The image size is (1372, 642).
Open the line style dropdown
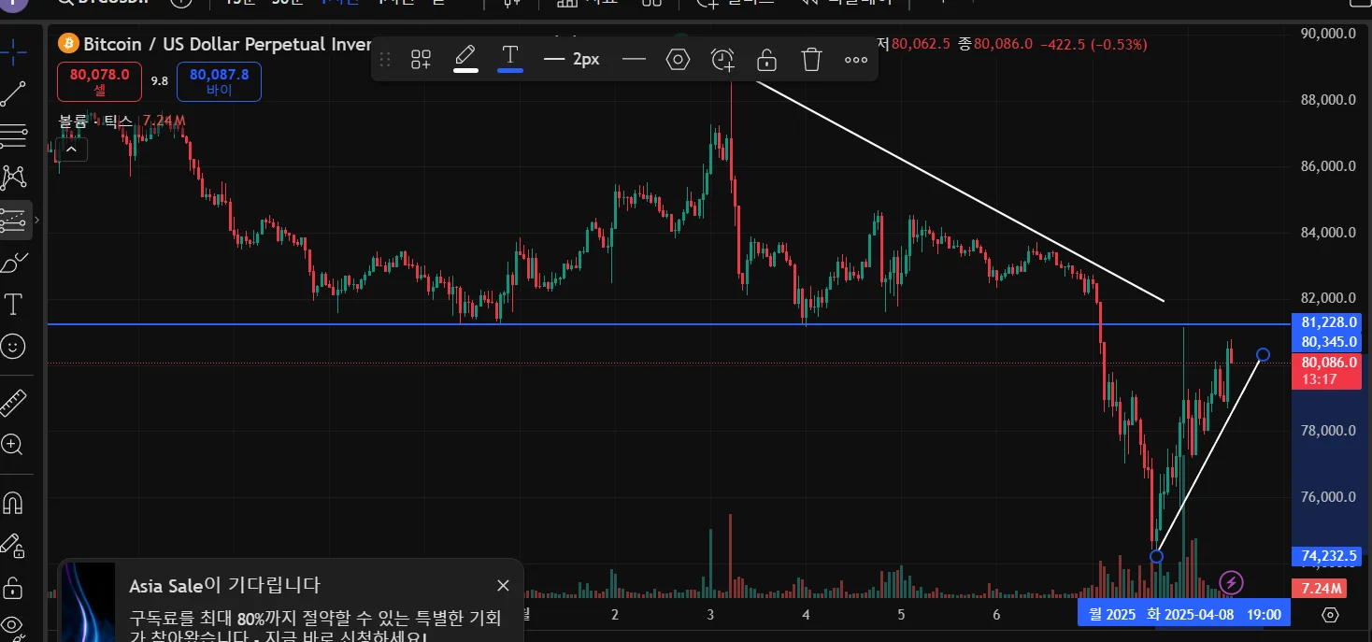(635, 60)
